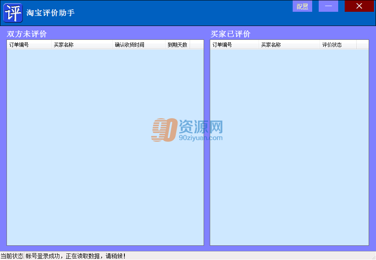Close the 淘宝评价助手 window
Screen dimensions: 376x260
pos(359,6)
